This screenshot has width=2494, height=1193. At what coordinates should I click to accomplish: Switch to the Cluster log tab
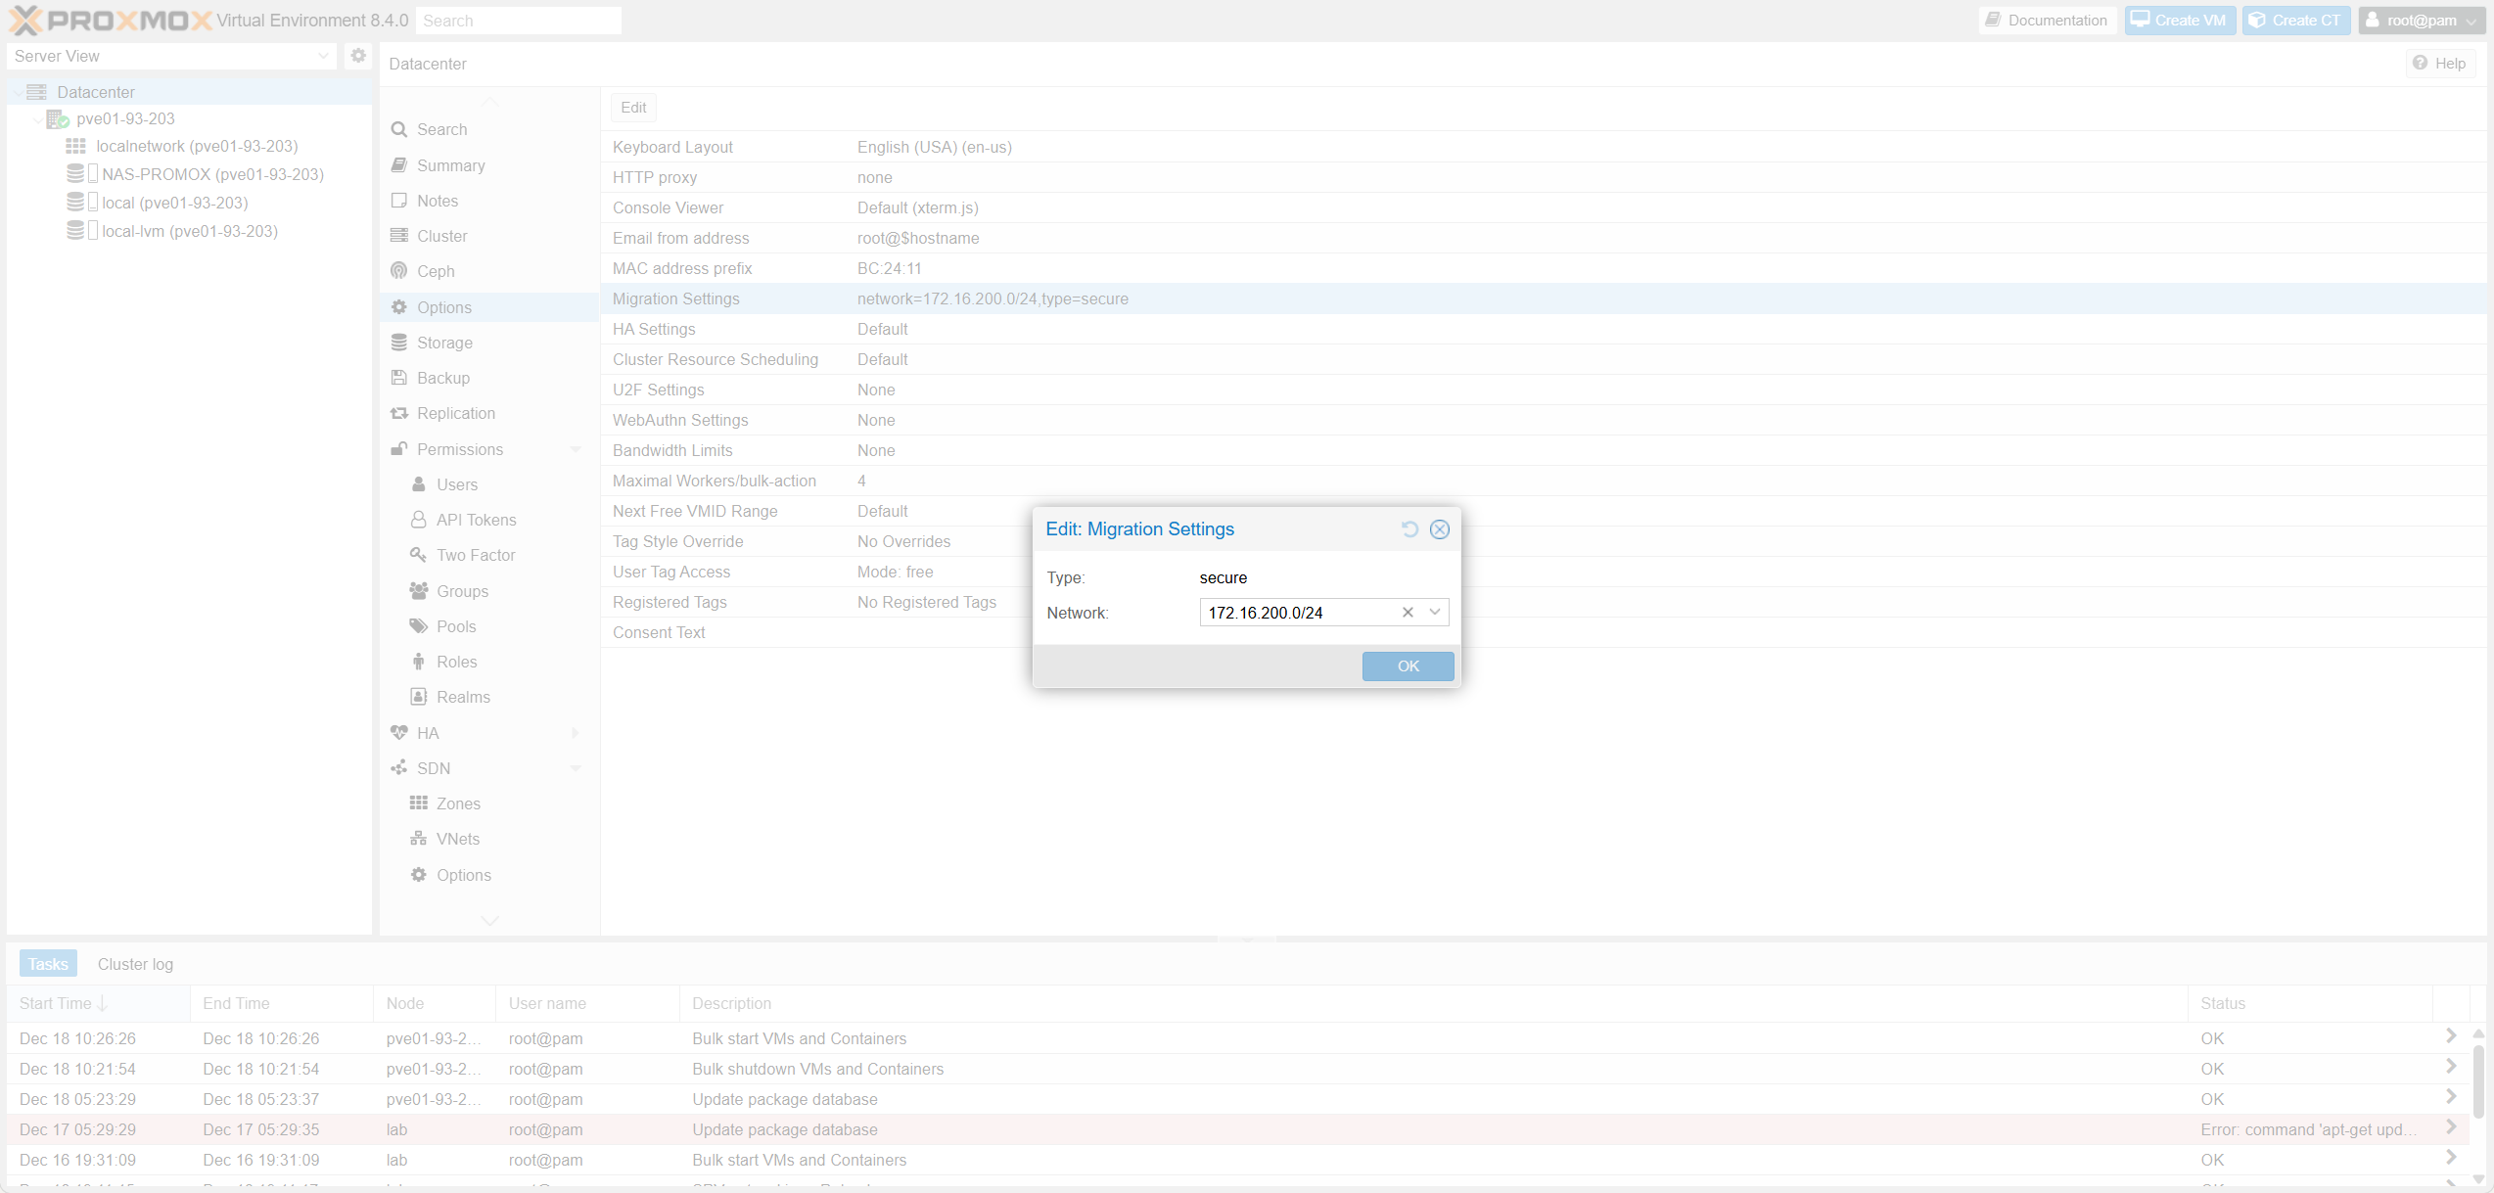135,963
